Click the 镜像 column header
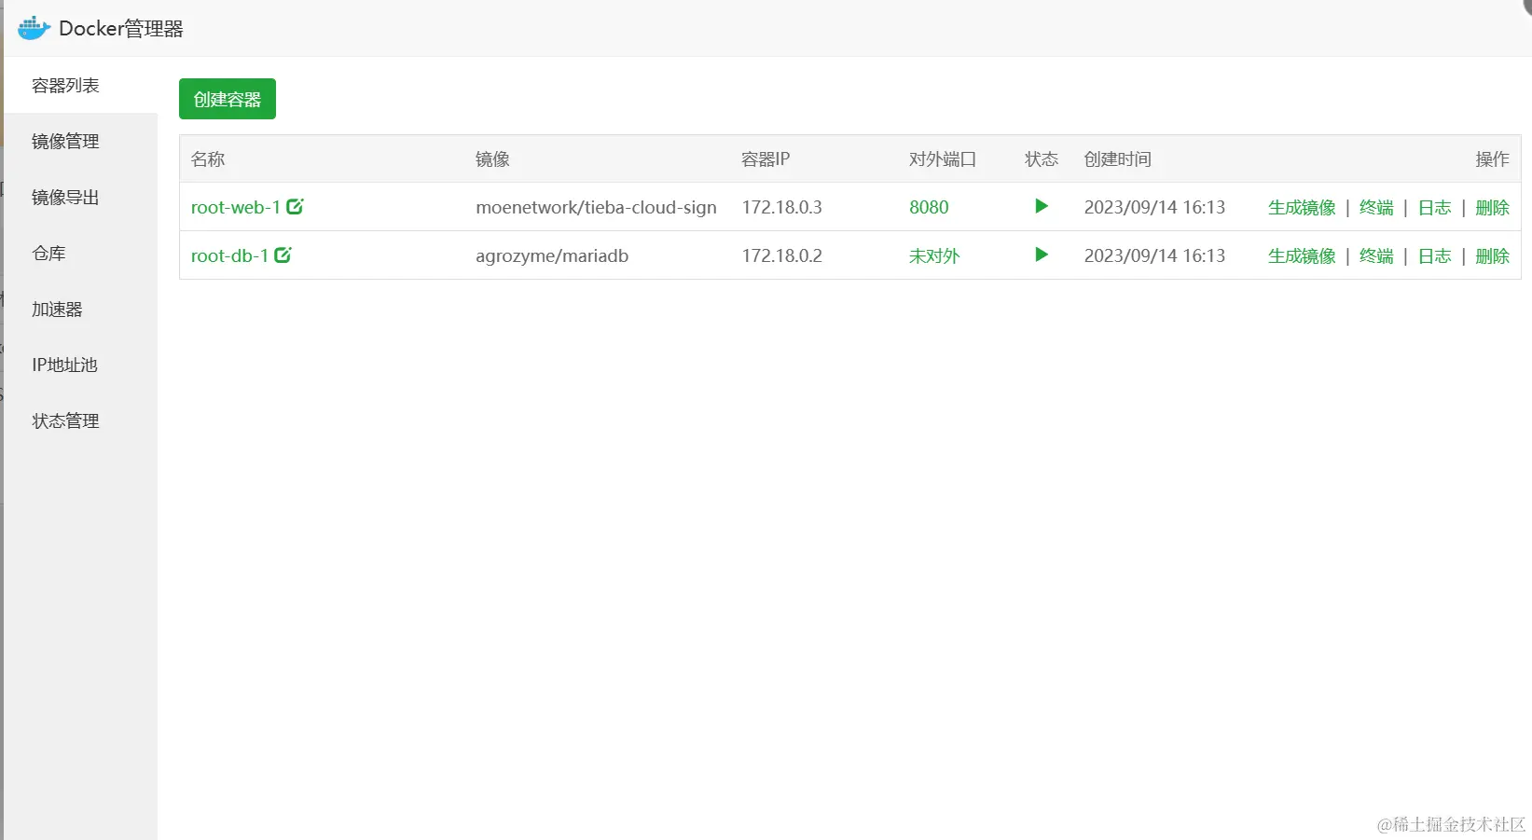This screenshot has width=1532, height=840. click(492, 159)
